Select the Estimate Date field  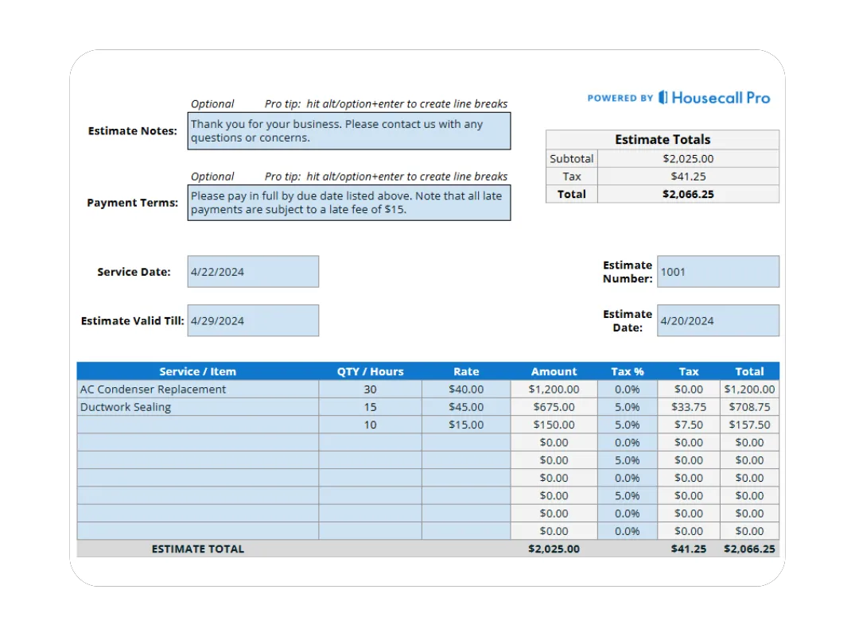coord(717,320)
